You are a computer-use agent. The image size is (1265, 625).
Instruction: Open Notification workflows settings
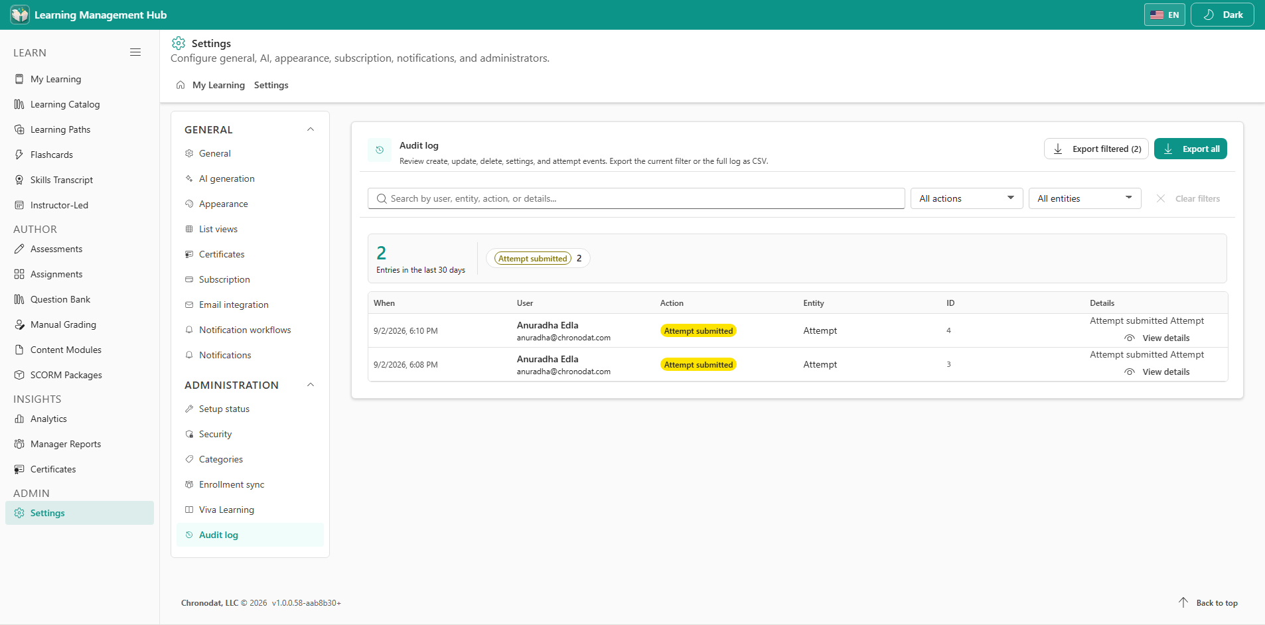pos(250,330)
